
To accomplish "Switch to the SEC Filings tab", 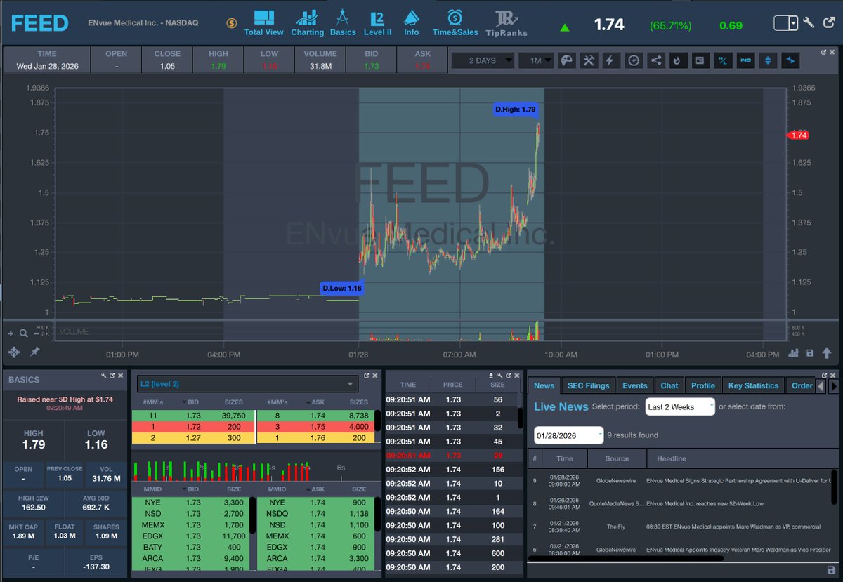I will 588,385.
